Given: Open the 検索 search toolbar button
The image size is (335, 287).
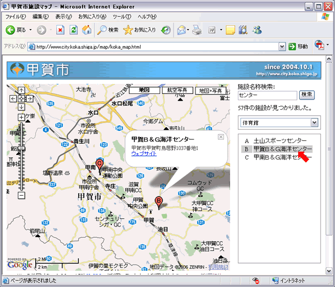Looking at the screenshot, I should click(x=107, y=30).
